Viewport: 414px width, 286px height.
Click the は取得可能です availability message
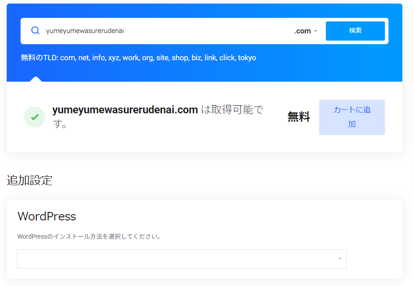pyautogui.click(x=232, y=110)
